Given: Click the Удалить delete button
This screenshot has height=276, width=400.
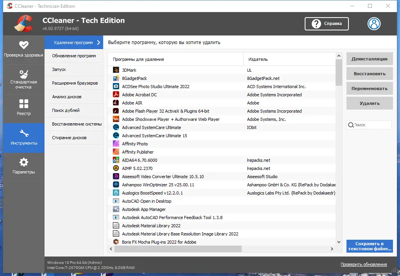Looking at the screenshot, I should 370,103.
